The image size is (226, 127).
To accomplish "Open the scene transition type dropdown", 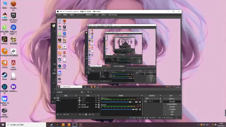I will tap(151, 98).
